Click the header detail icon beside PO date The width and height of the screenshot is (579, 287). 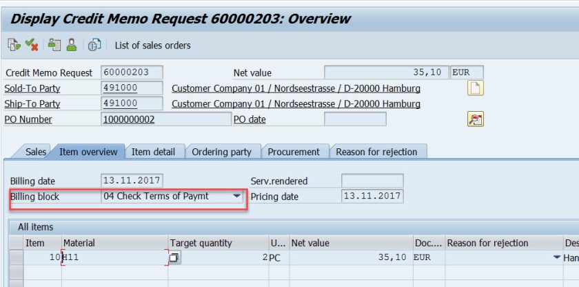(475, 119)
